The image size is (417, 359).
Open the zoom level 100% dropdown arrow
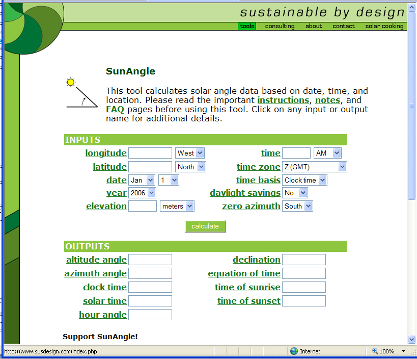pyautogui.click(x=403, y=351)
